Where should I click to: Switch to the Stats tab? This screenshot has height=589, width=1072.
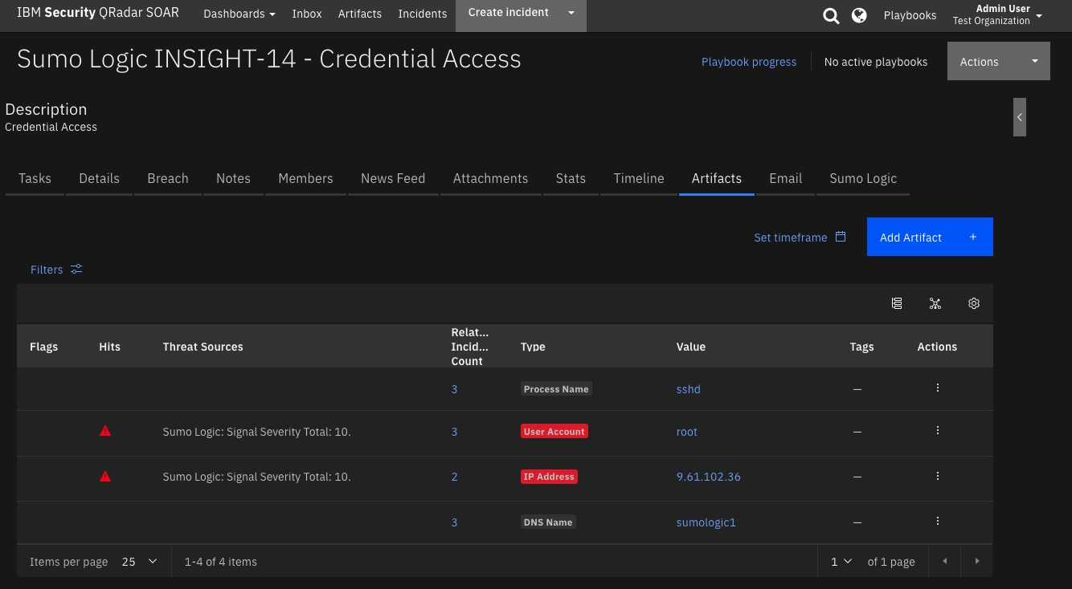[x=571, y=178]
